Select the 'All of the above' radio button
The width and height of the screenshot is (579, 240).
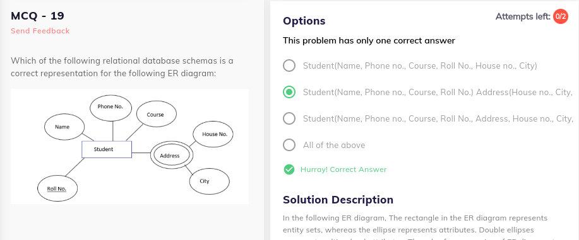tap(289, 146)
